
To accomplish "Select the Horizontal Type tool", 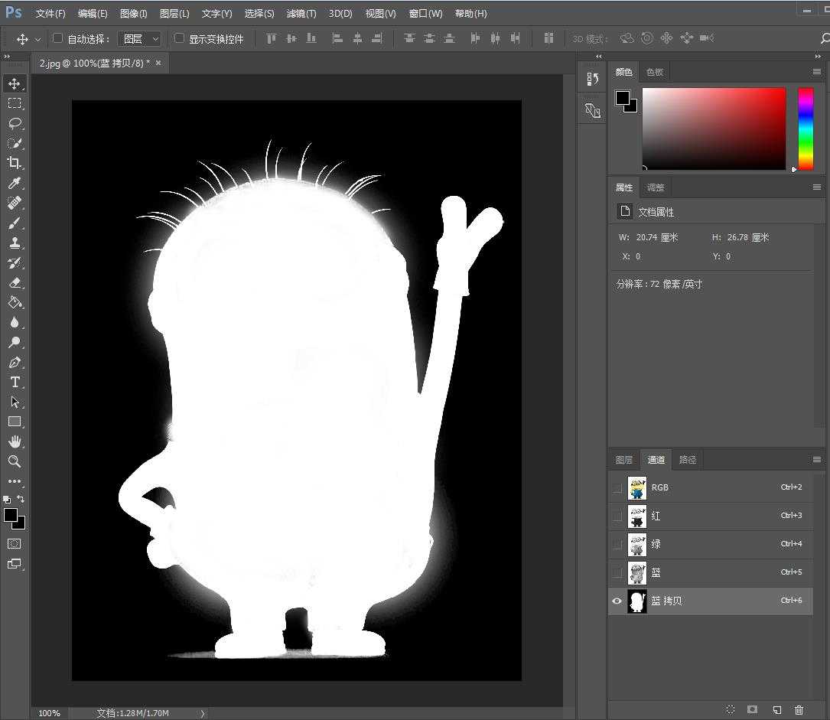I will 15,383.
